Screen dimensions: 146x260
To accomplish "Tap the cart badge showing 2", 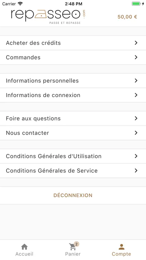I will pos(76,244).
